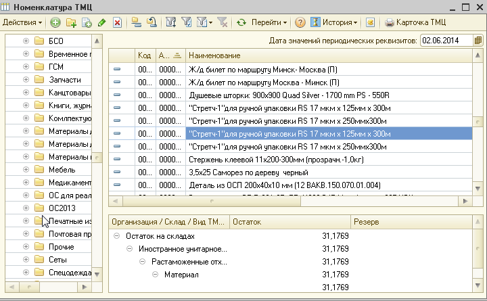Click the Disable filter funnel icon
This screenshot has height=301, width=487.
(222, 22)
